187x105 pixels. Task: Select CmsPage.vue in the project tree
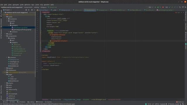(14, 62)
